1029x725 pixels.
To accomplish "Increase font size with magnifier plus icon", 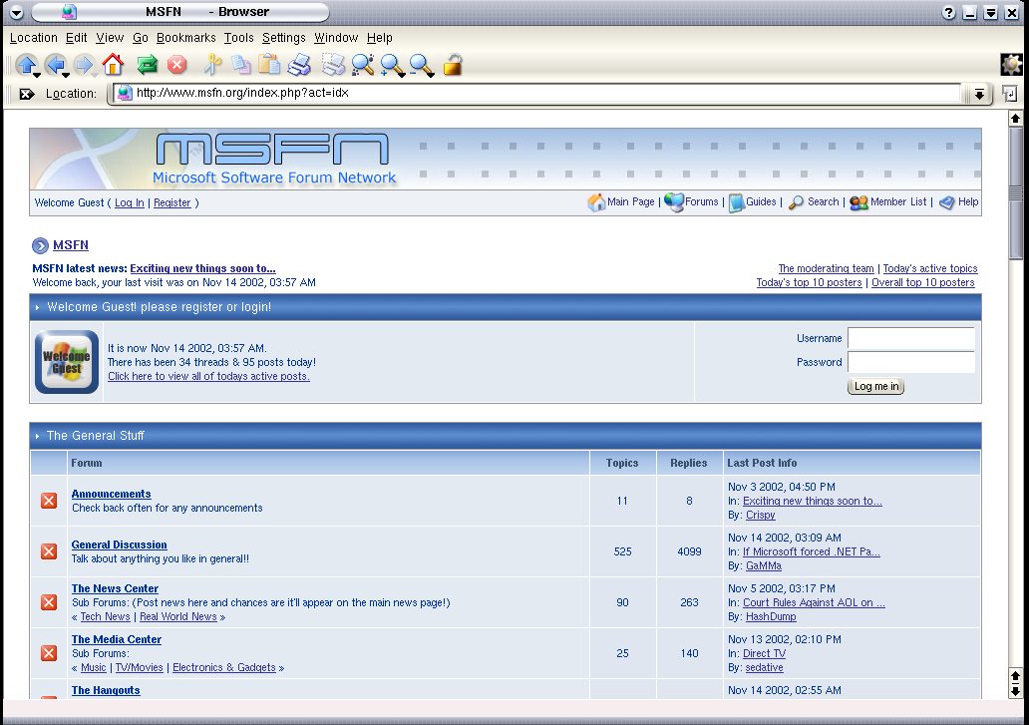I will (393, 64).
